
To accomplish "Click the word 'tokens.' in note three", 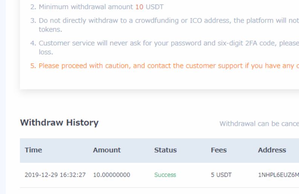I will 51,29.
